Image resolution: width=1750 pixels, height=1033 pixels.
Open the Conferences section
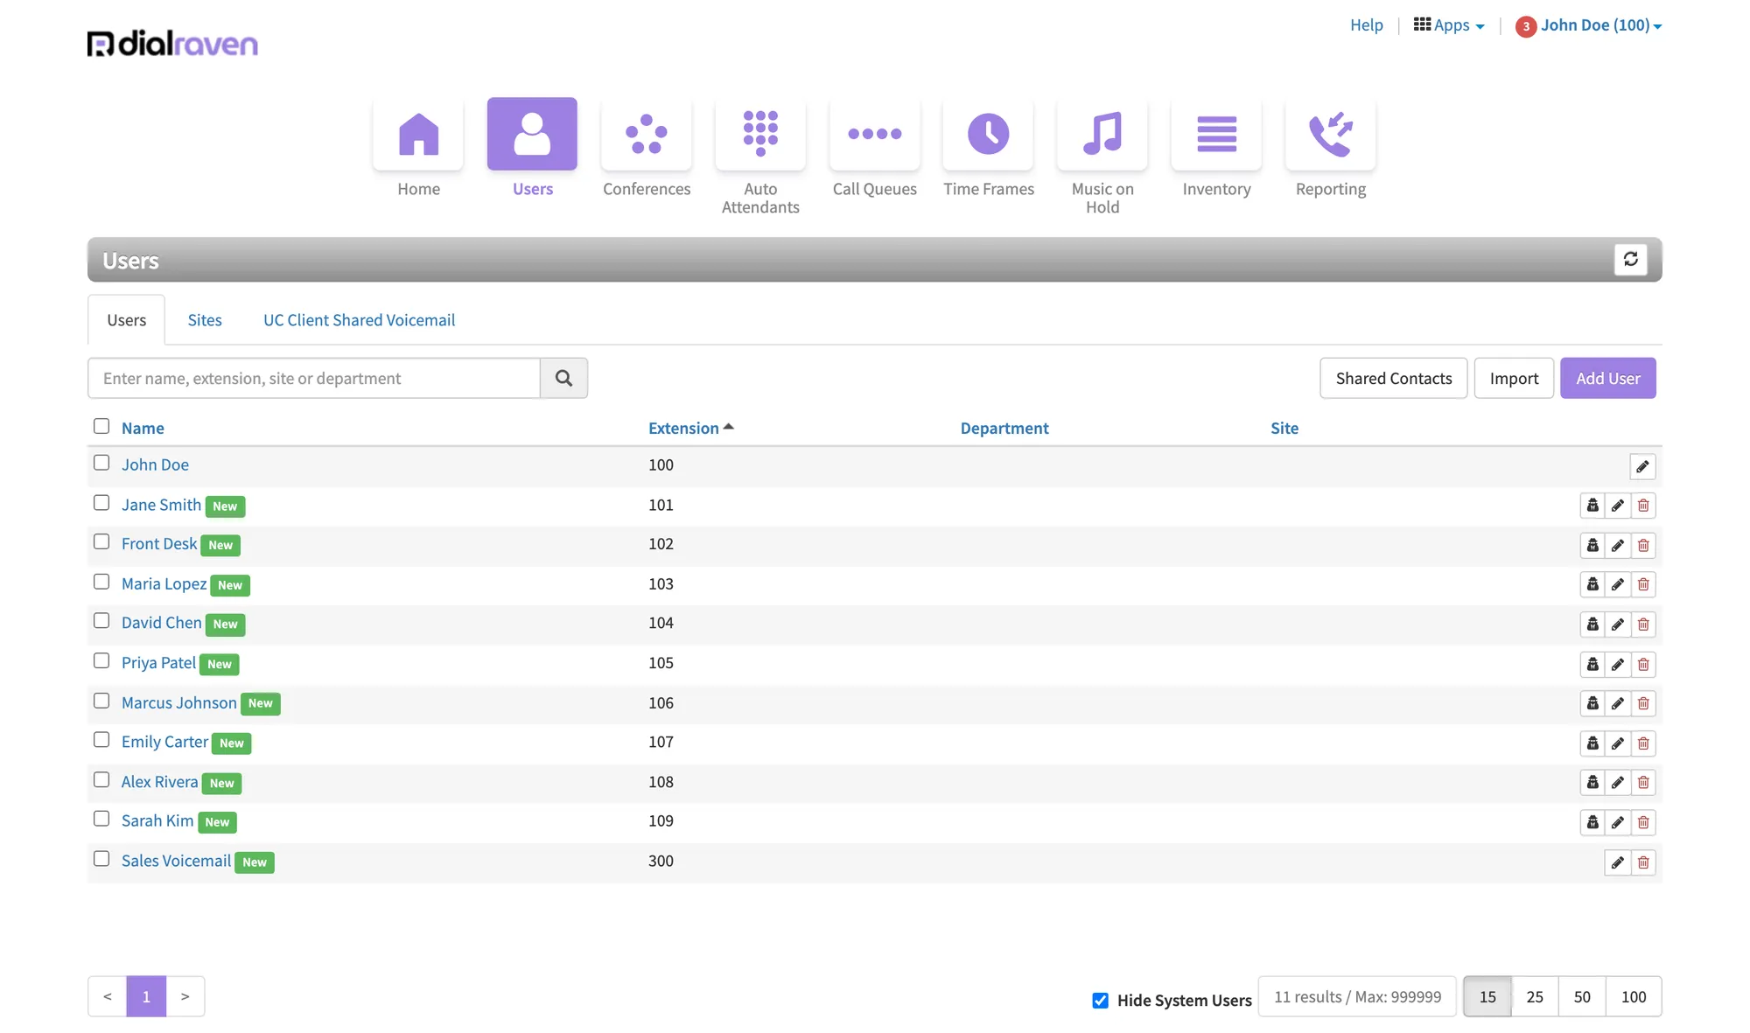pyautogui.click(x=647, y=149)
